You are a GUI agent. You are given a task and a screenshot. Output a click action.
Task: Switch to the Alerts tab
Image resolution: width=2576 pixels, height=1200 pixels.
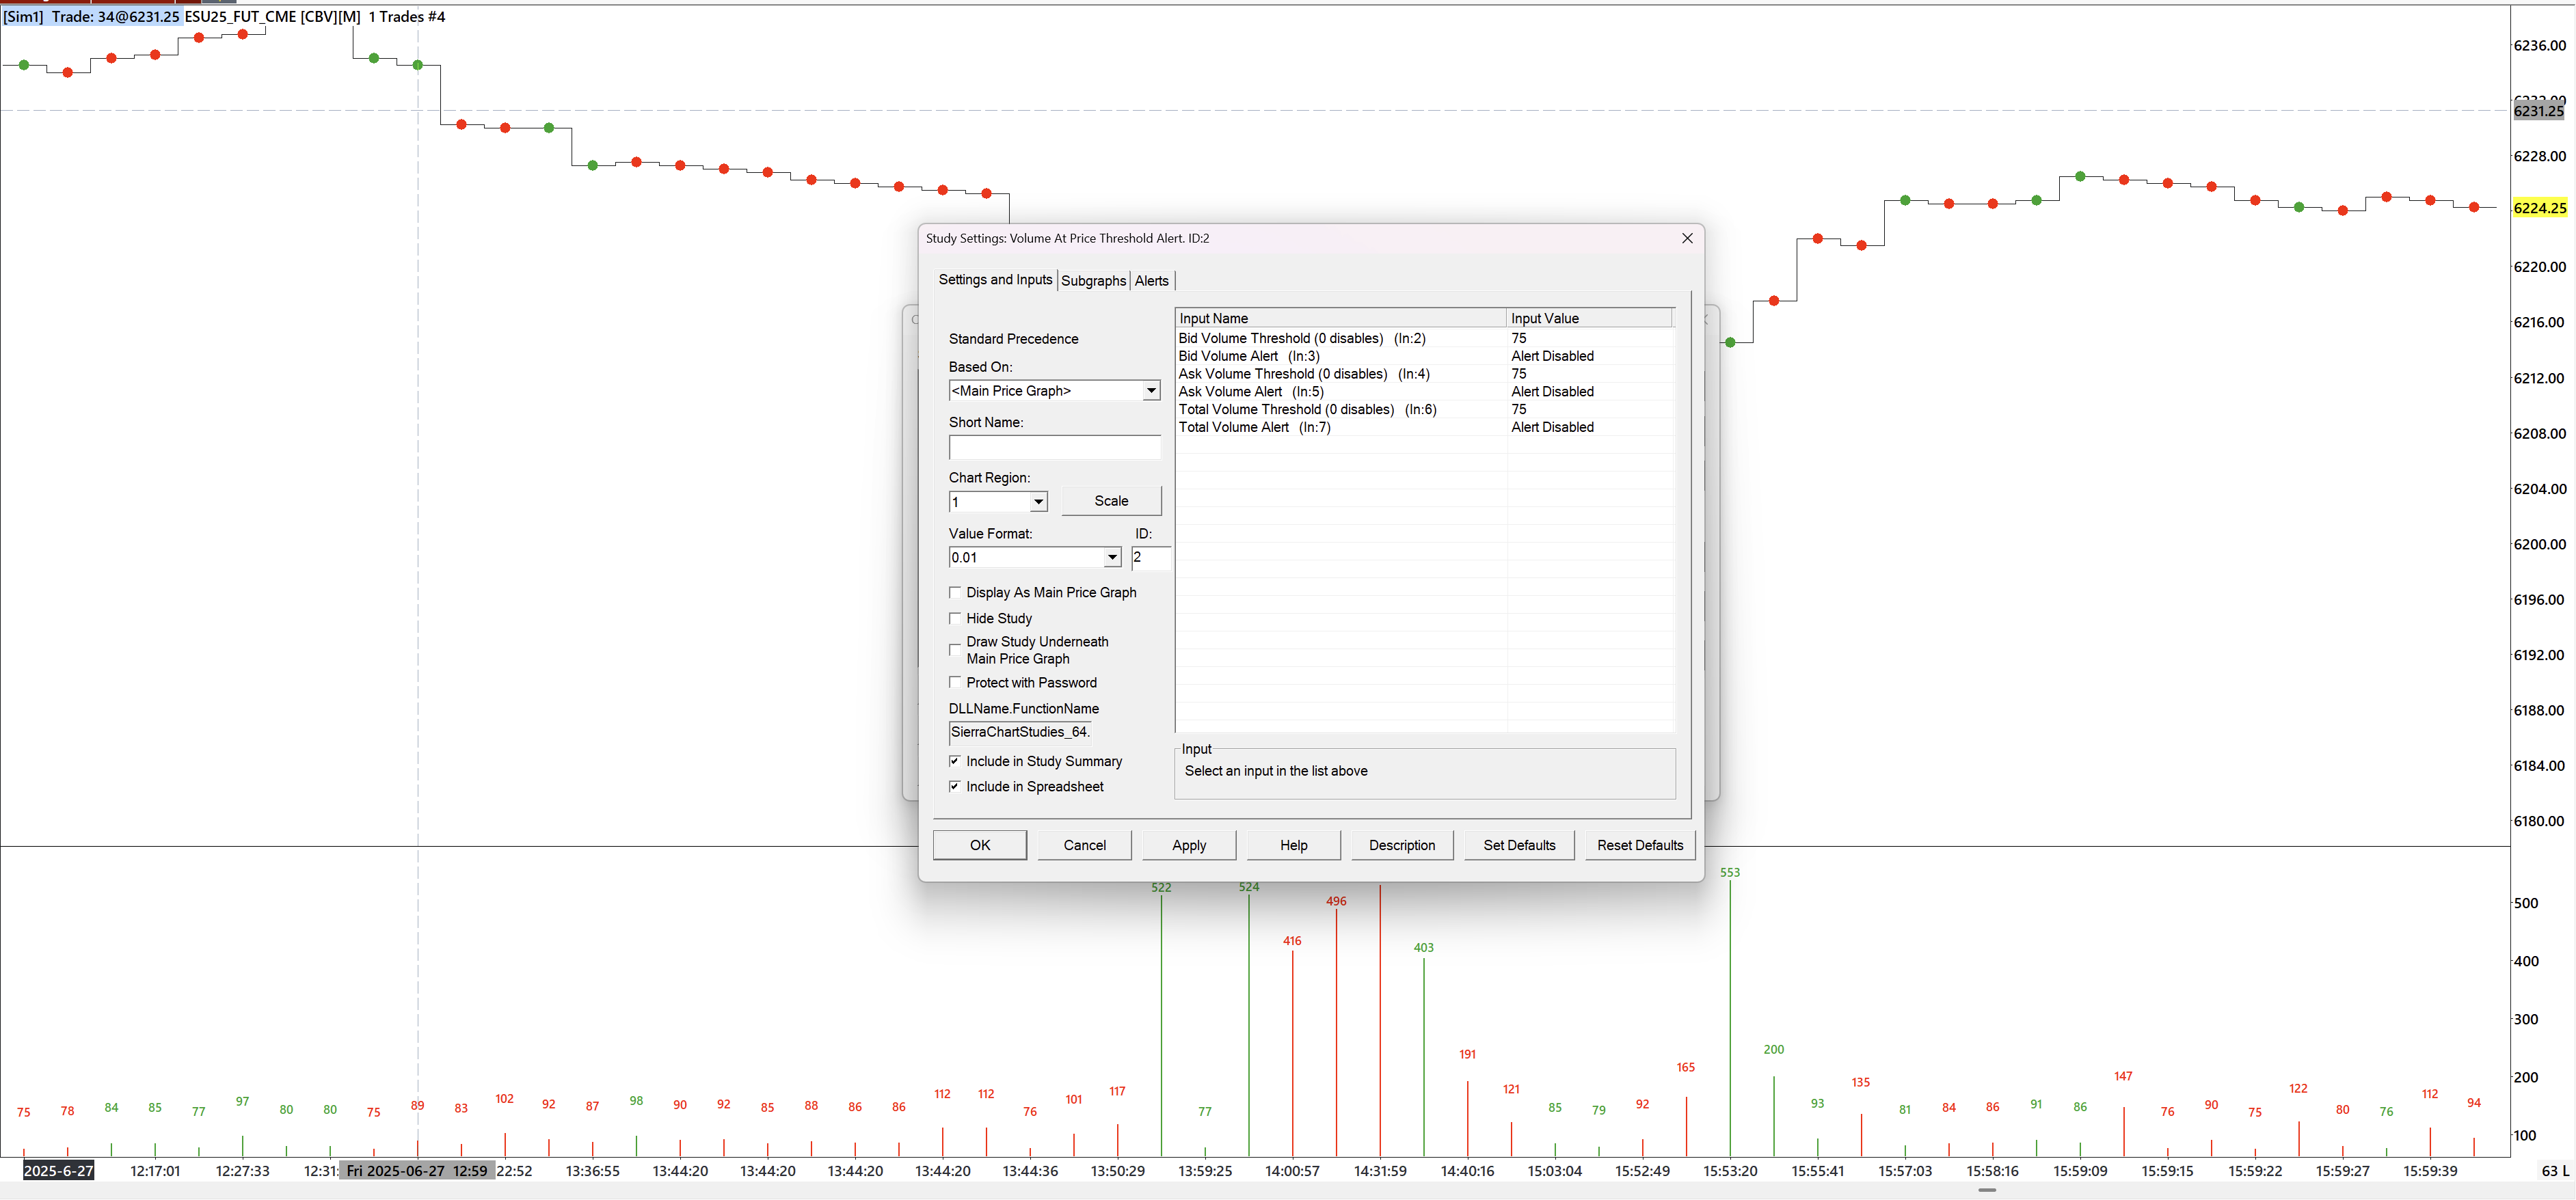click(x=1151, y=281)
